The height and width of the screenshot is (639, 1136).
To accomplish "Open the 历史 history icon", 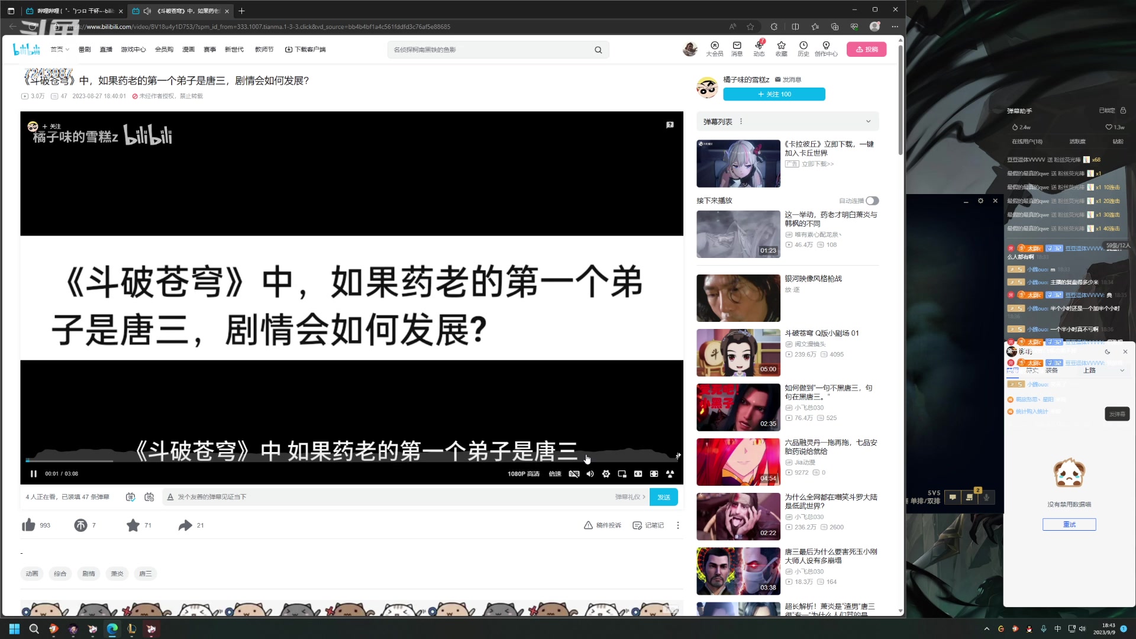I will coord(803,49).
